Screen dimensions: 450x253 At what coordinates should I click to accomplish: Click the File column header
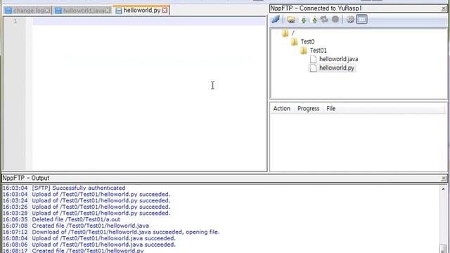coord(330,108)
